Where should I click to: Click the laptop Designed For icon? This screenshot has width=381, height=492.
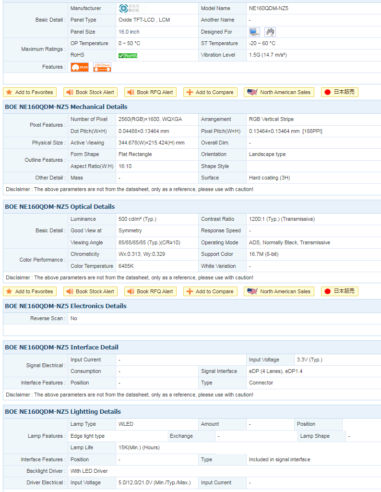coord(254,32)
